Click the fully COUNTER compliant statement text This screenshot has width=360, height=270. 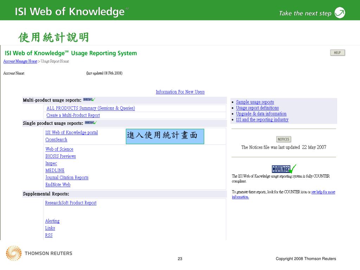point(281,179)
